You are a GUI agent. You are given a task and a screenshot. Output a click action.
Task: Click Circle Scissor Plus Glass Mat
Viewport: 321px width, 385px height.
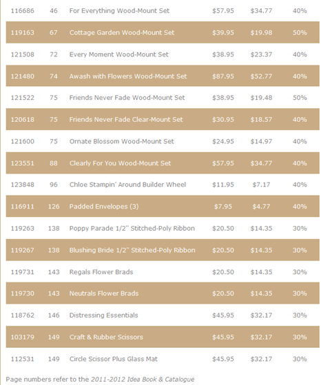(x=114, y=359)
